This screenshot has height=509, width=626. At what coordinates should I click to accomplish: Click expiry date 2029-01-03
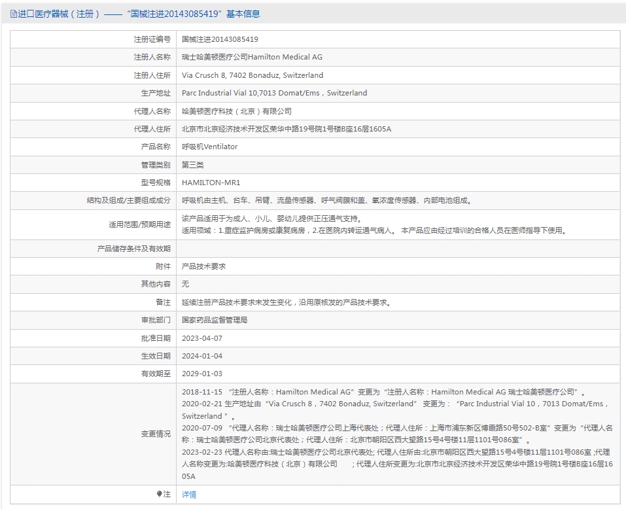(x=202, y=374)
